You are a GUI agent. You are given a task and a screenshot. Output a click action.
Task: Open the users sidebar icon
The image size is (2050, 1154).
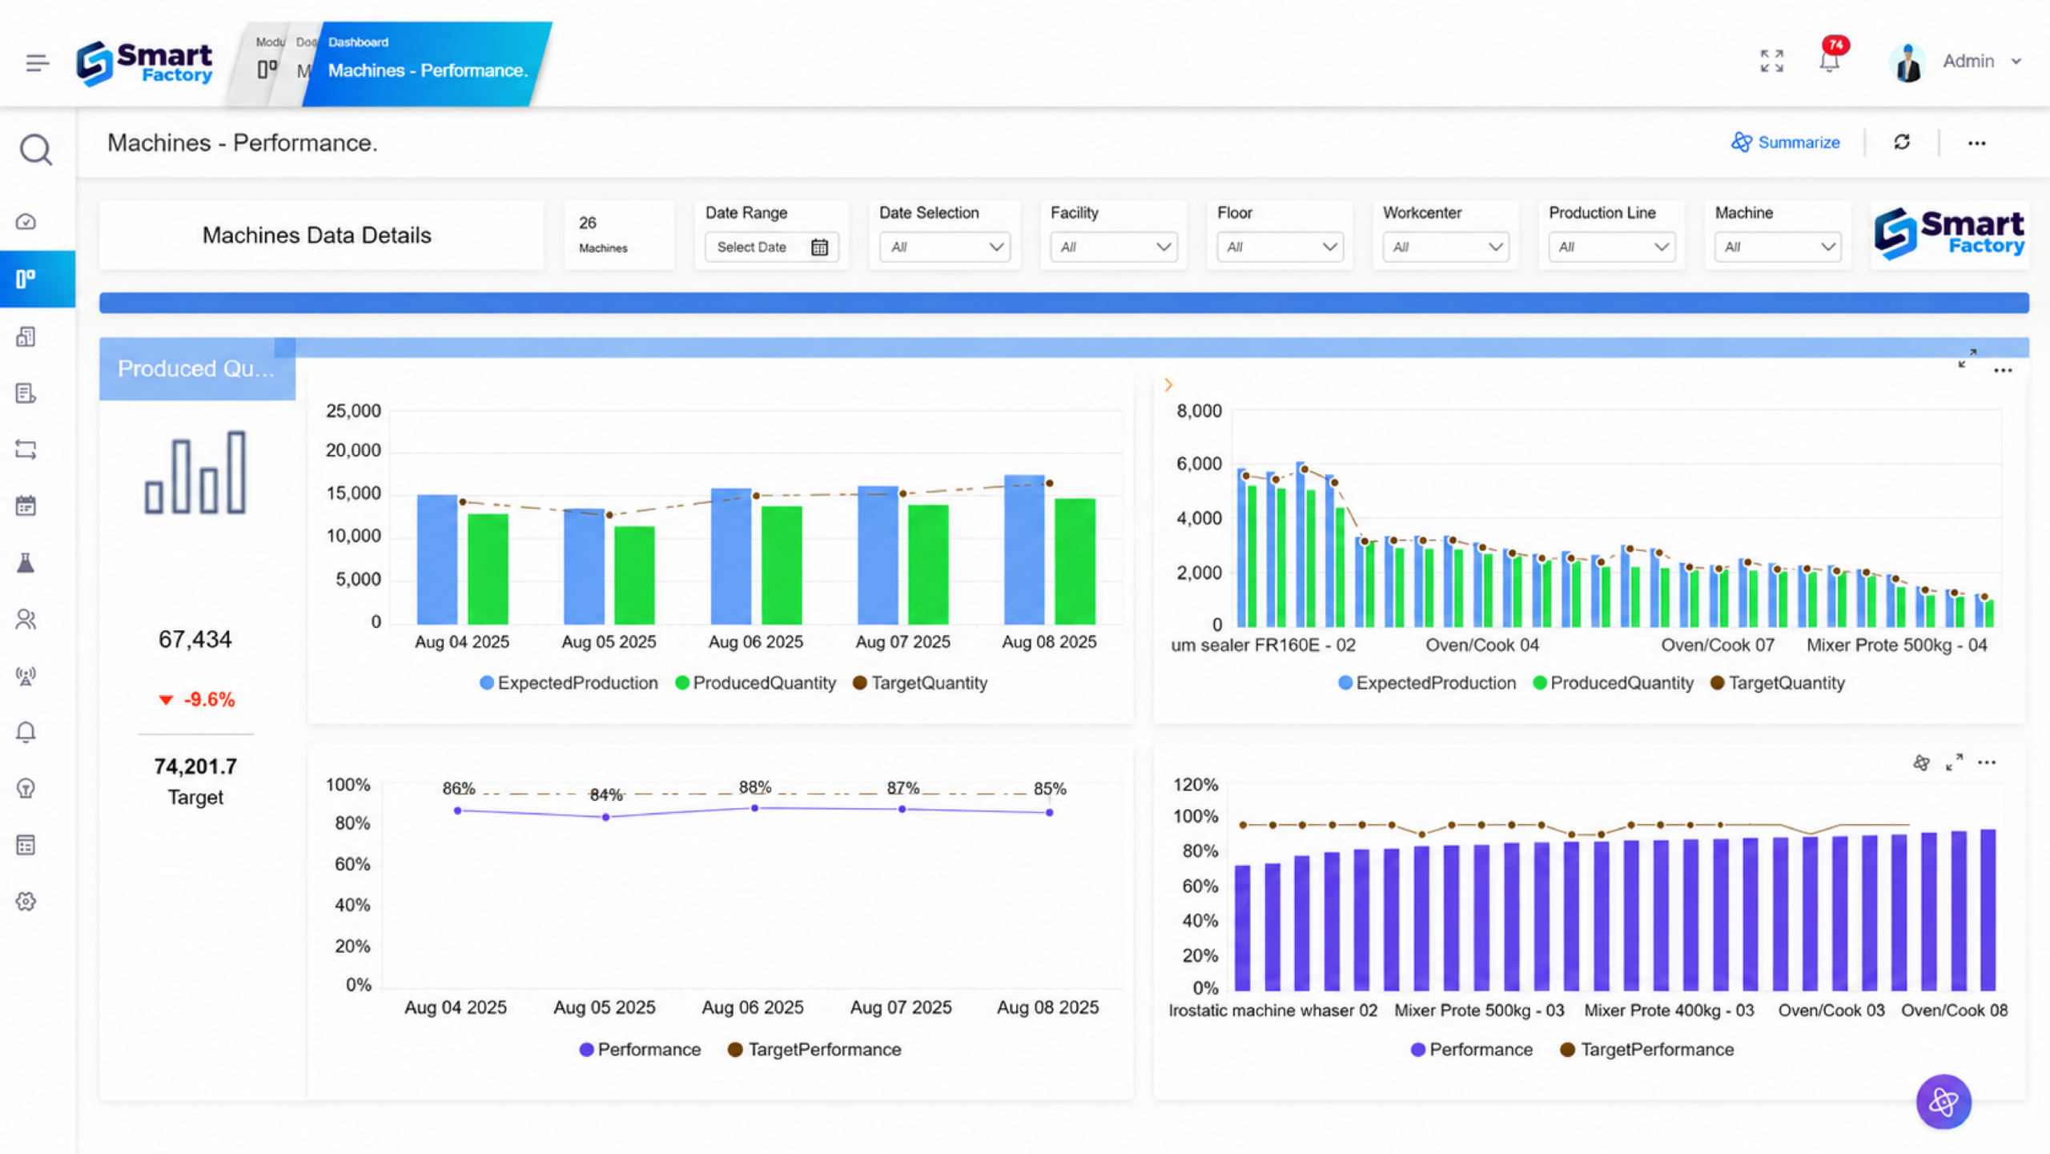[x=26, y=619]
